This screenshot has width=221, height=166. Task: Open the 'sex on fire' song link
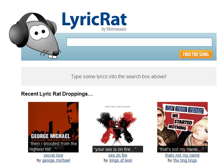(118, 155)
